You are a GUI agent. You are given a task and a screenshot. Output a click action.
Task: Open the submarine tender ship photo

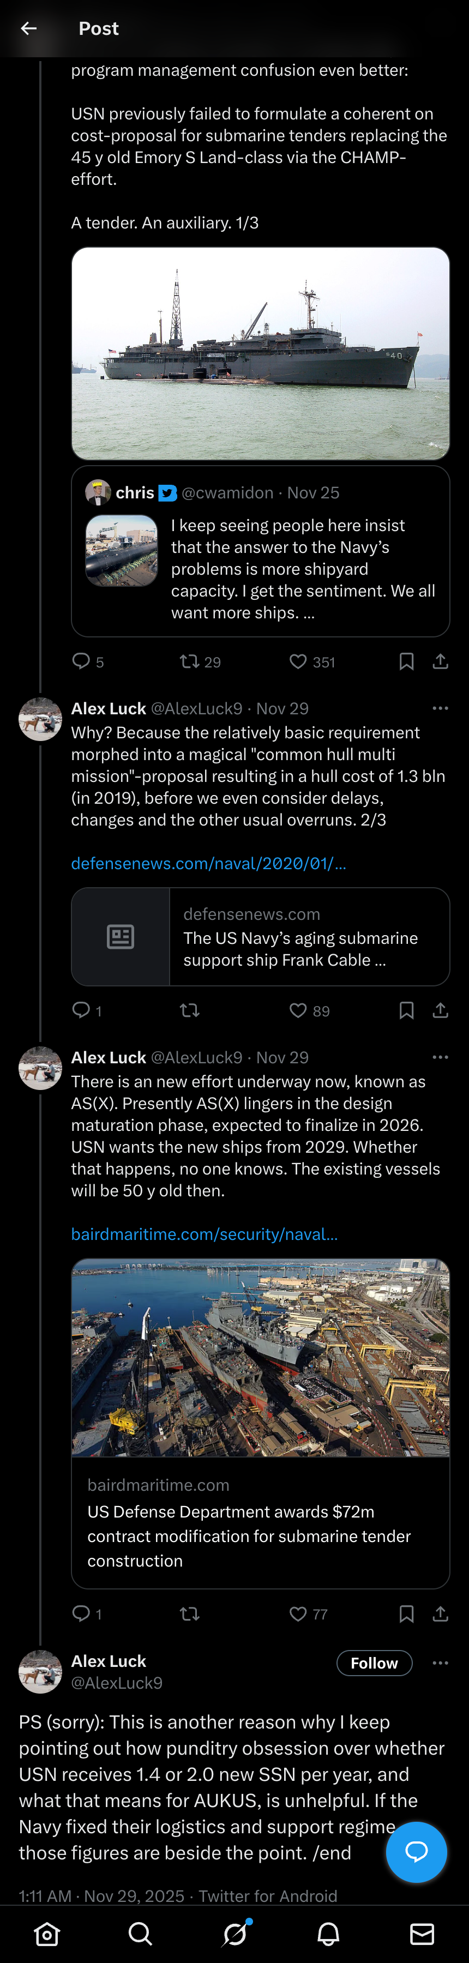click(x=261, y=353)
